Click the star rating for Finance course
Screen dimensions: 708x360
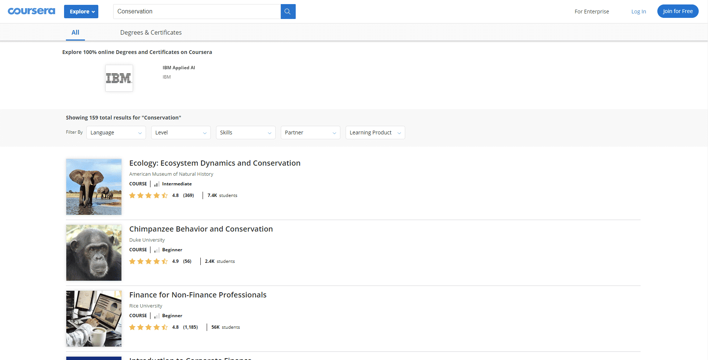(148, 327)
